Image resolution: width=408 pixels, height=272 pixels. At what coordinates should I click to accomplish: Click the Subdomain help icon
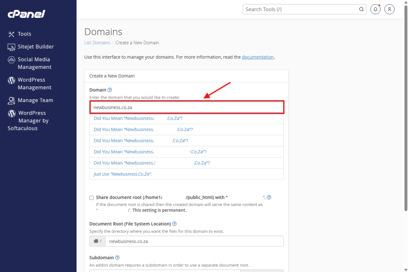tap(118, 258)
